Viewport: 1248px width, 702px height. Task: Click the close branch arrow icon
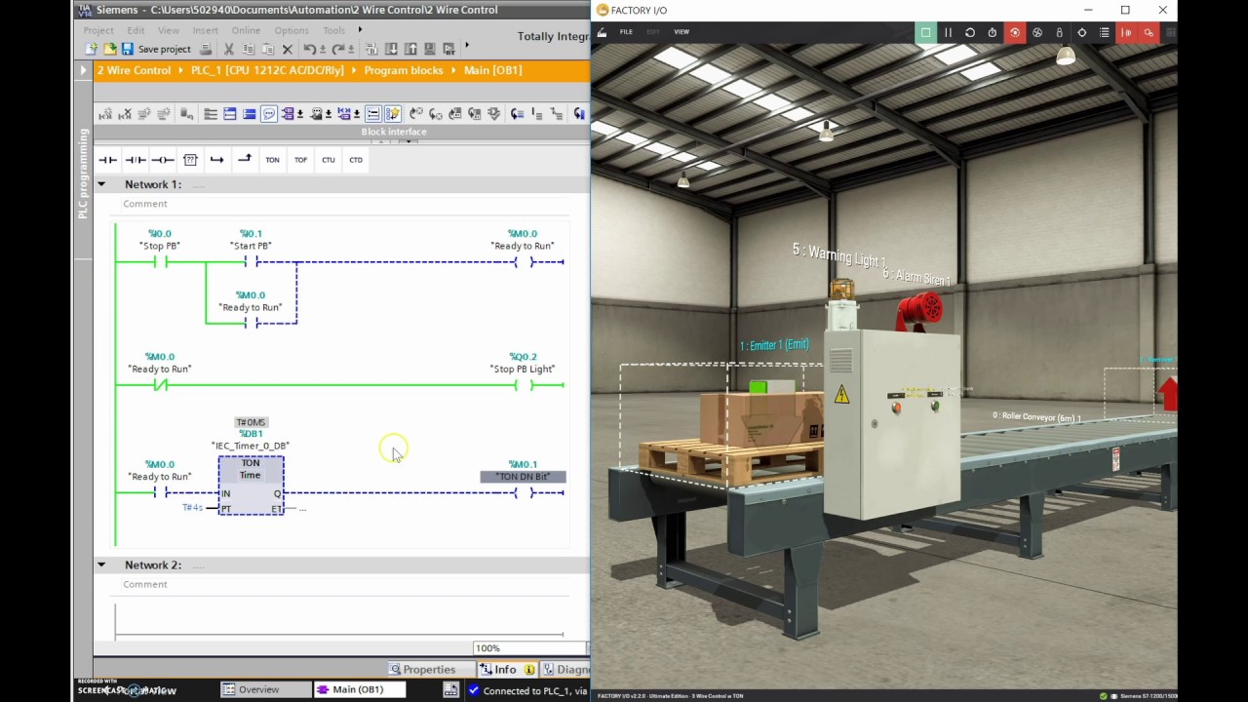(x=245, y=159)
